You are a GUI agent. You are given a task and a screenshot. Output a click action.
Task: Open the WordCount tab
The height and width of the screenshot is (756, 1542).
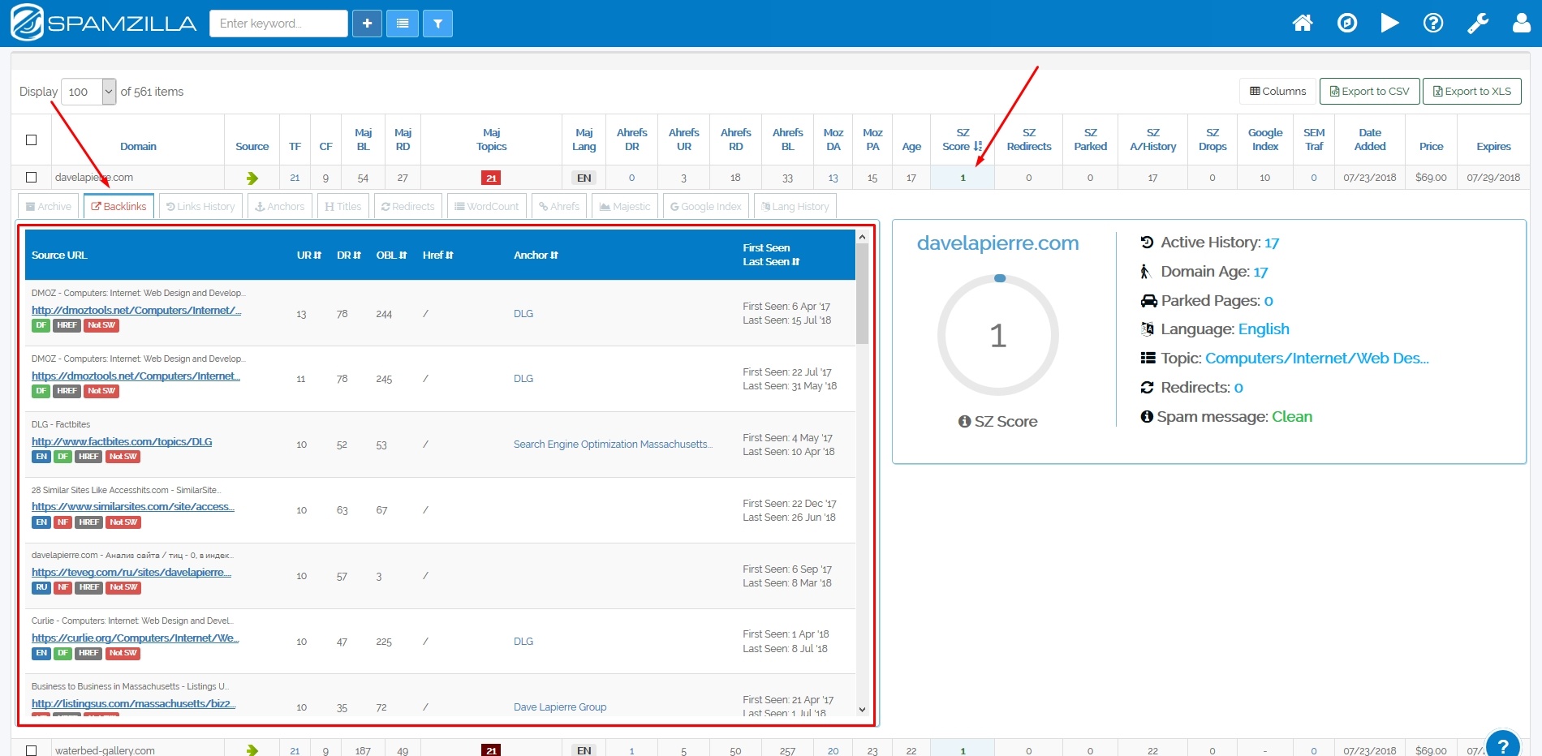click(487, 207)
